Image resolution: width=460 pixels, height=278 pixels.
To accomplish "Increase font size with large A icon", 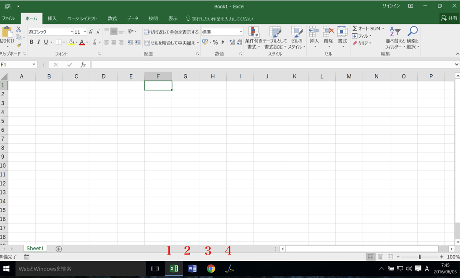I will pyautogui.click(x=91, y=31).
